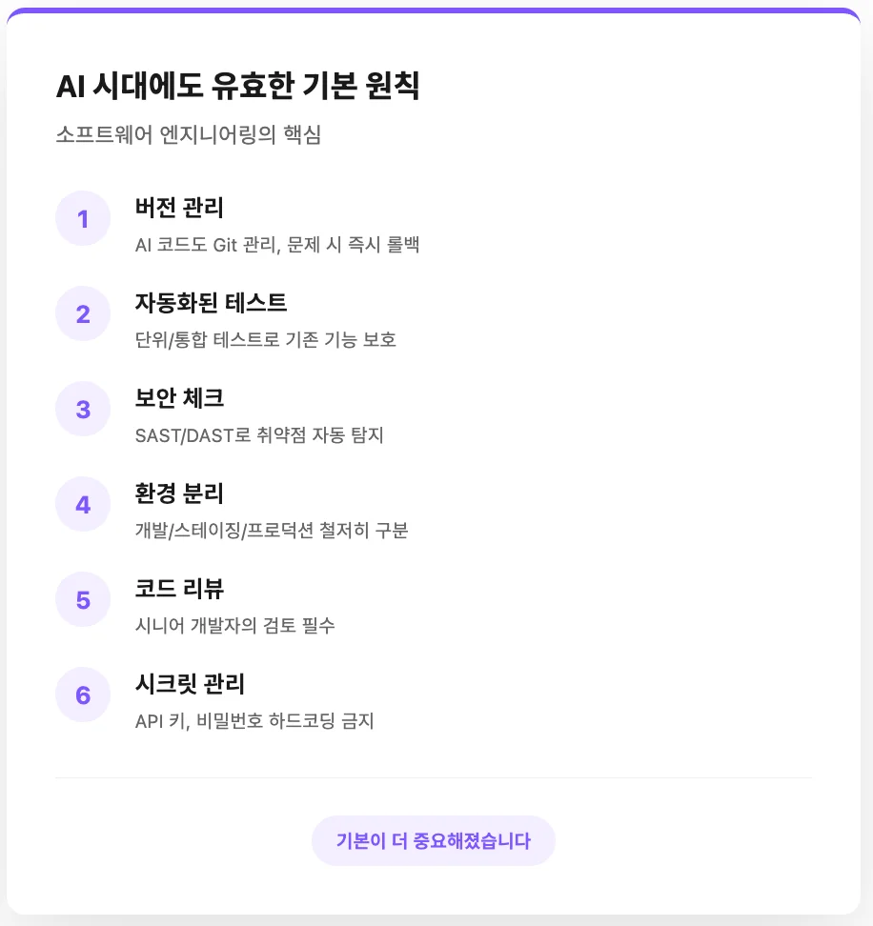
Task: Click the 시니어 개발자의 검토 필수 text
Action: point(235,626)
